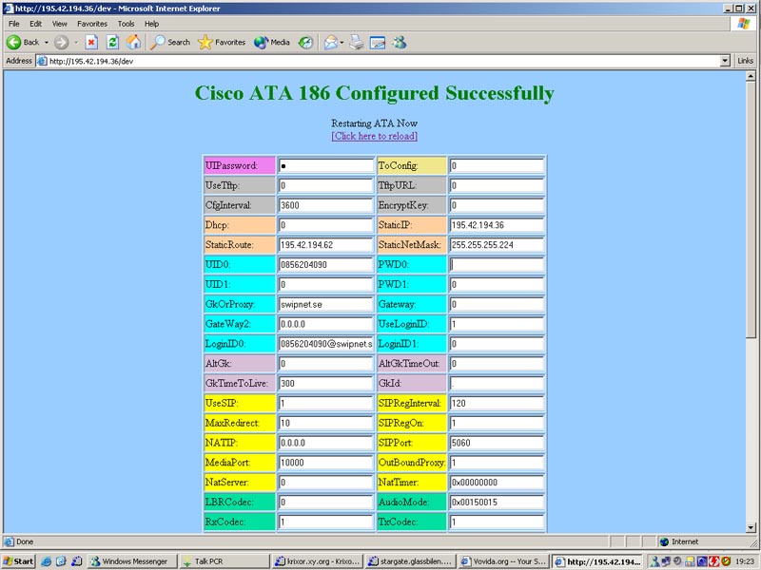761x570 pixels.
Task: Click the UID0 field with 0856204090
Action: 325,265
